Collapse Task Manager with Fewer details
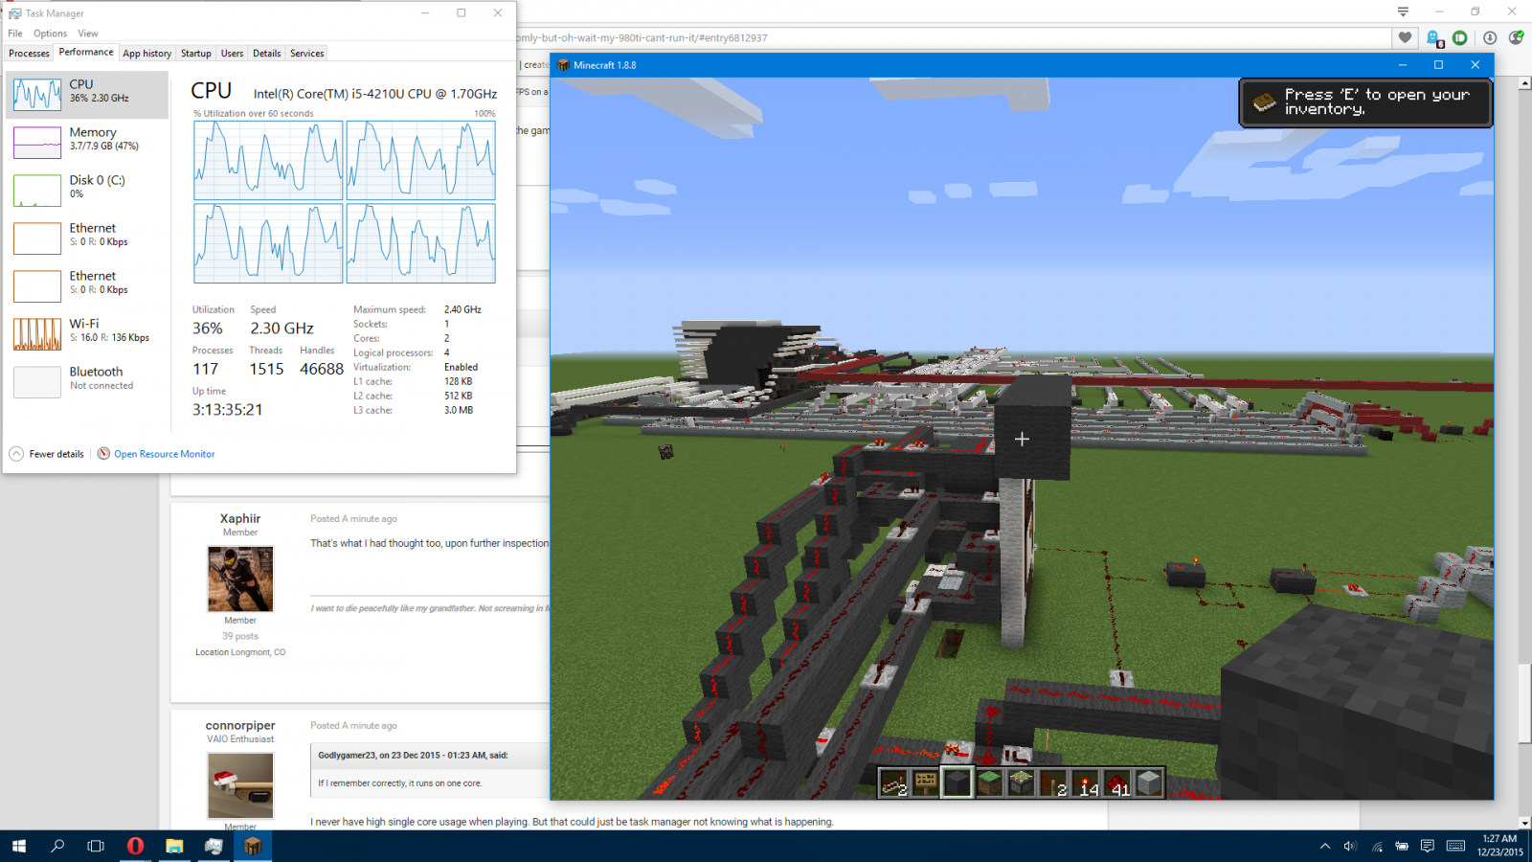The width and height of the screenshot is (1532, 862). coord(47,454)
